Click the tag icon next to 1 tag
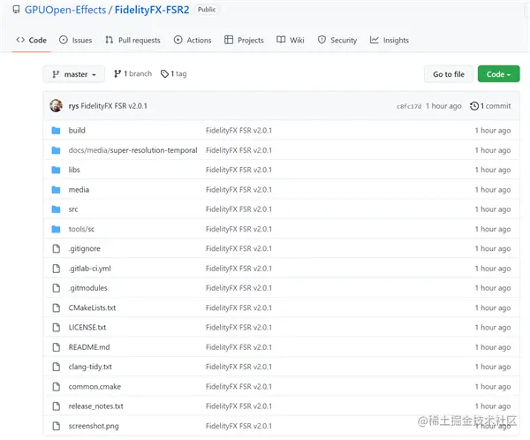530x440 pixels. coord(164,73)
